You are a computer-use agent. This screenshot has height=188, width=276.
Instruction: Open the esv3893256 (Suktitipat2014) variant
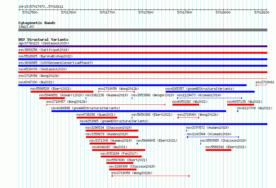(x=44, y=50)
